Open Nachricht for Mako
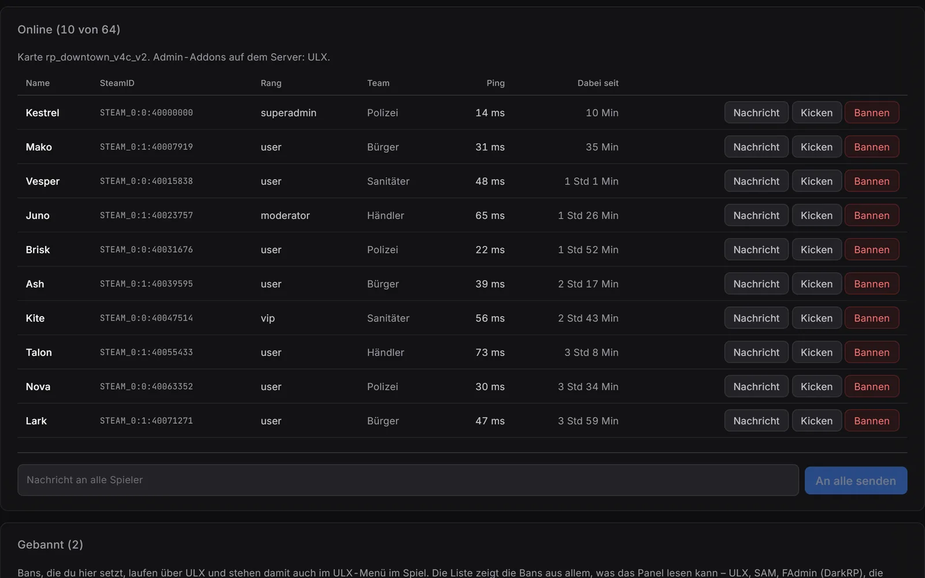Viewport: 925px width, 578px height. (756, 147)
